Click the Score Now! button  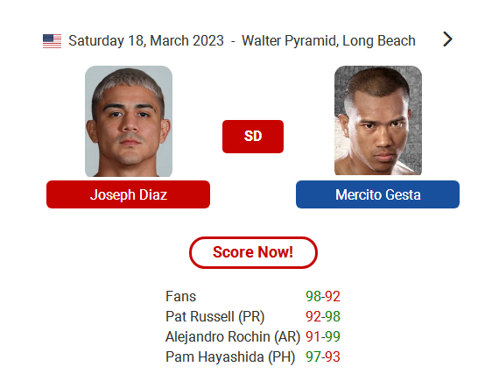(x=253, y=252)
